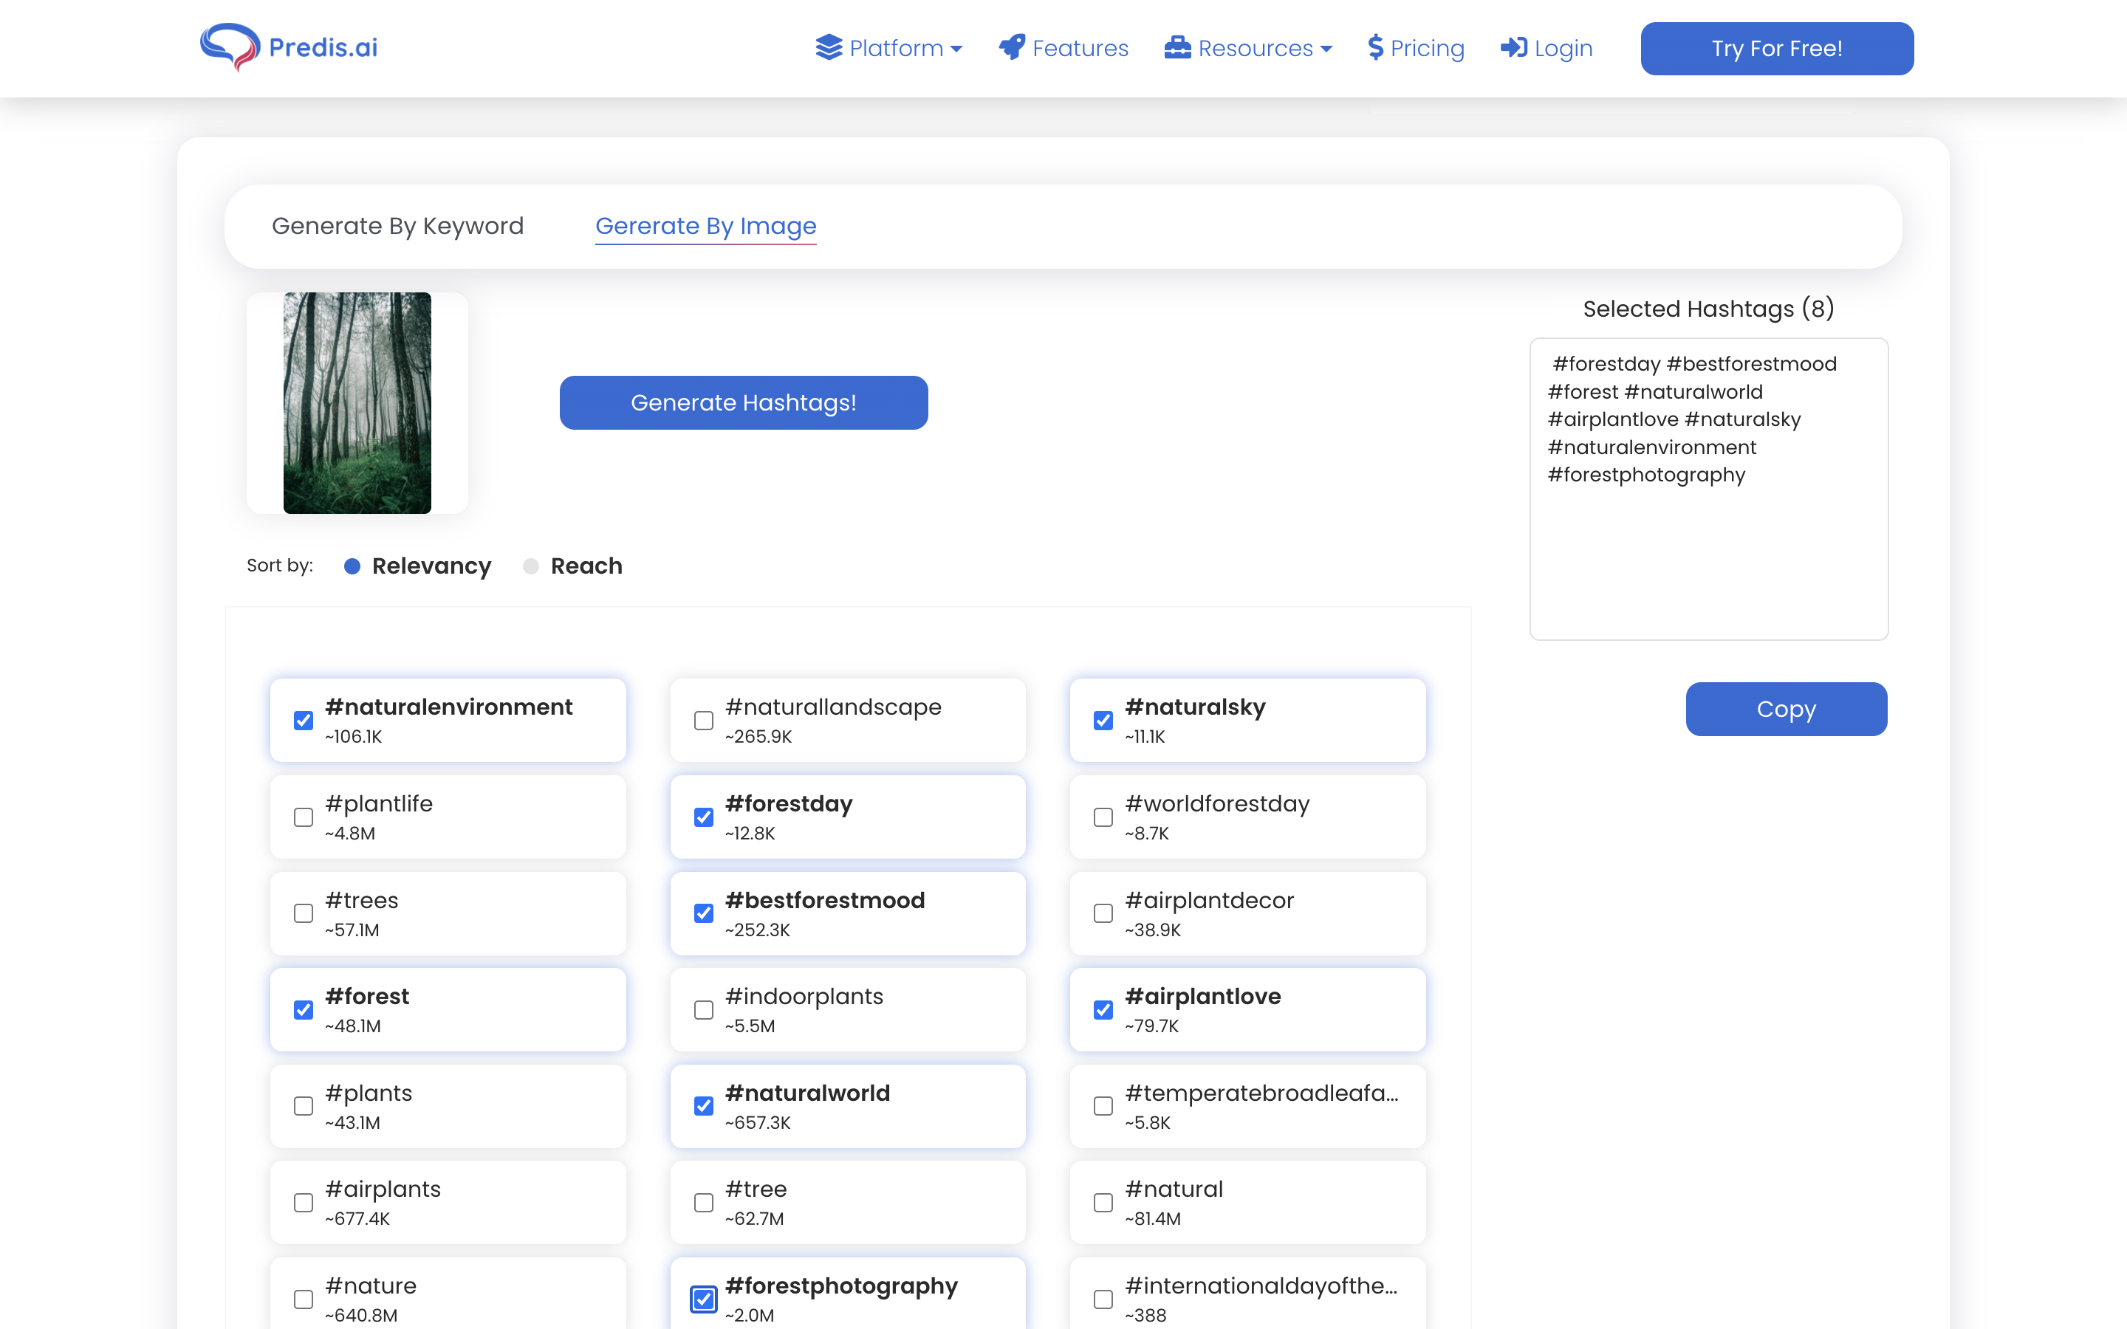Click the Login arrow icon
The height and width of the screenshot is (1329, 2127).
pos(1513,47)
